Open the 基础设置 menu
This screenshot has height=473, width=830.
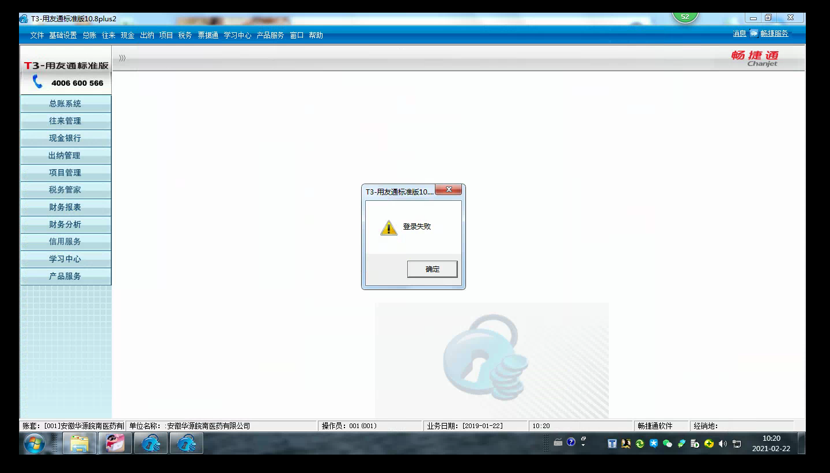tap(63, 35)
